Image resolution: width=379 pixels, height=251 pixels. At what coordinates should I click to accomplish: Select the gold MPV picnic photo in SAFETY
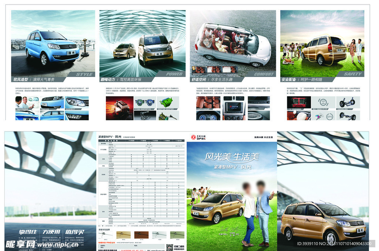pyautogui.click(x=322, y=44)
